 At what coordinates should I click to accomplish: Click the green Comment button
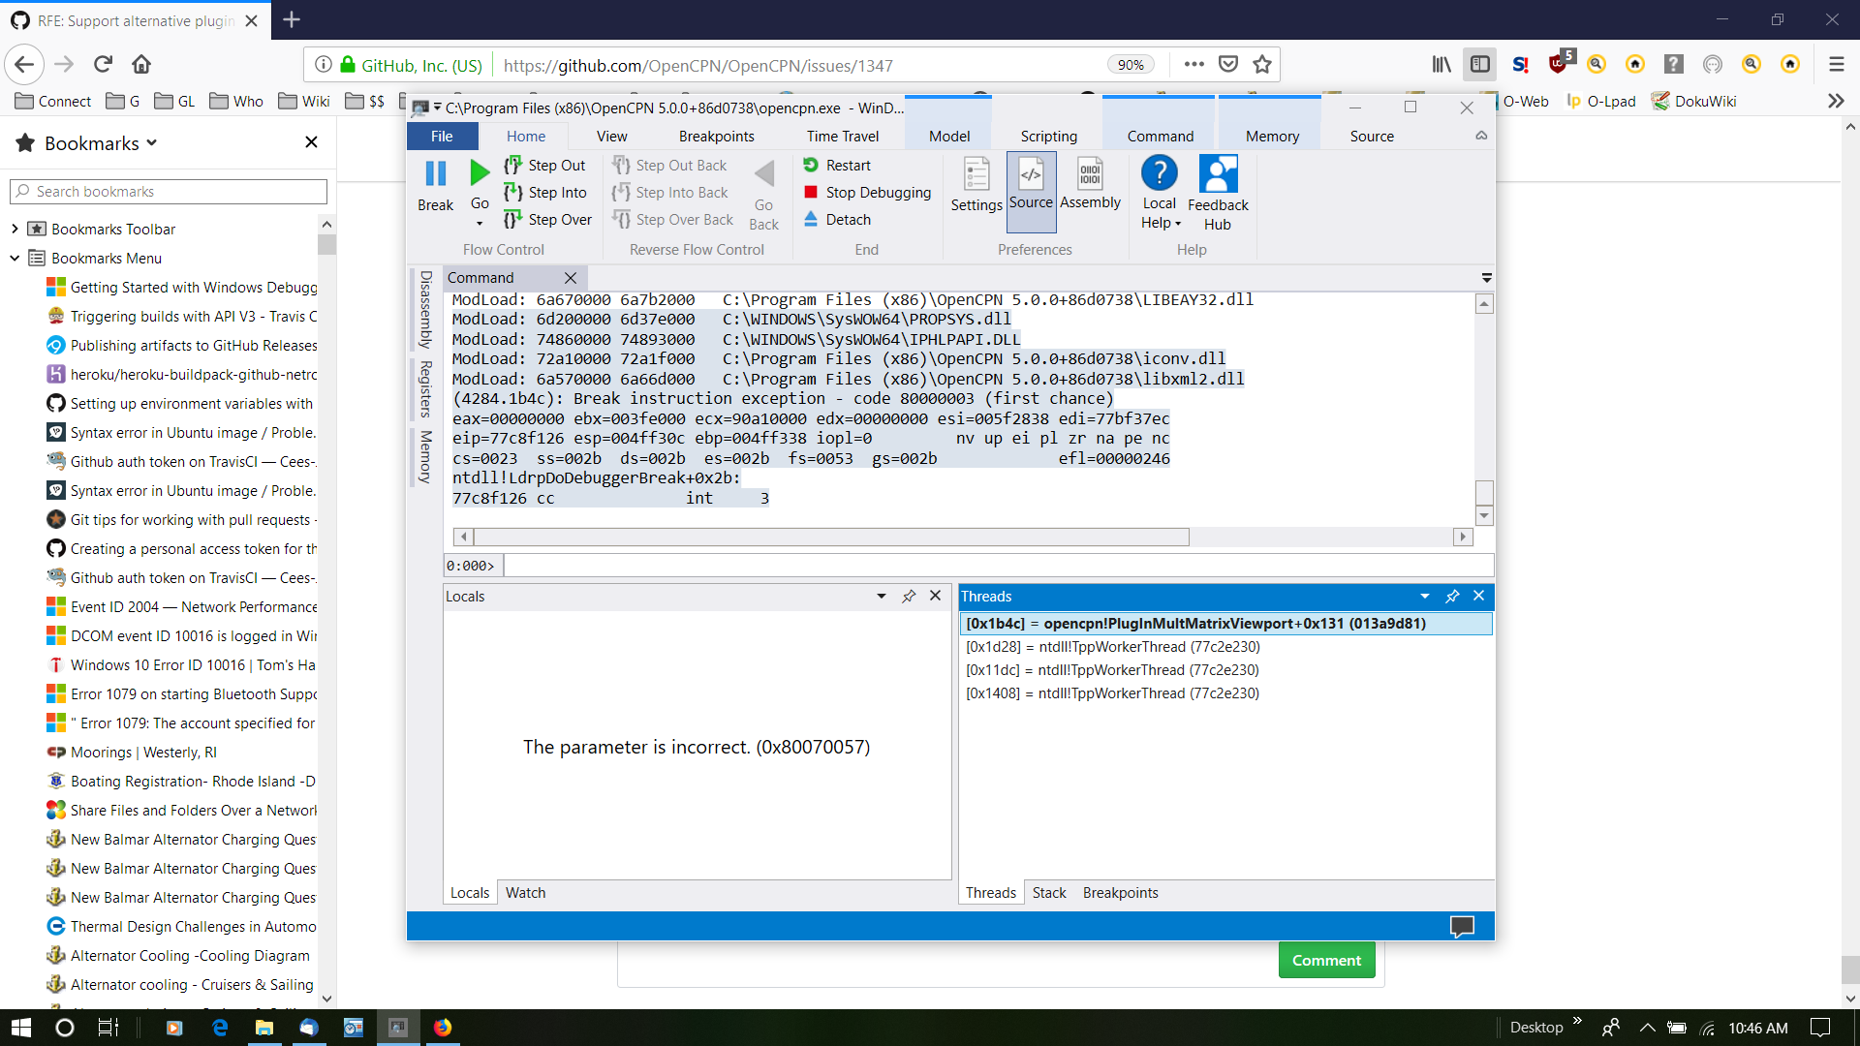coord(1325,959)
